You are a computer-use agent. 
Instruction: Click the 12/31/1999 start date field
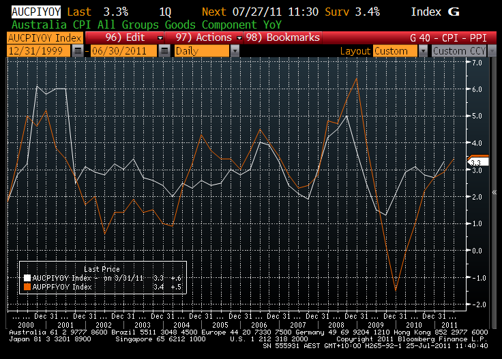pos(38,51)
